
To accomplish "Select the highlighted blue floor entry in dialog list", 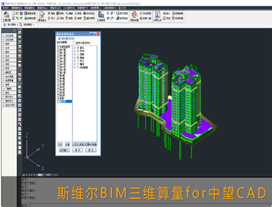I will (x=65, y=101).
